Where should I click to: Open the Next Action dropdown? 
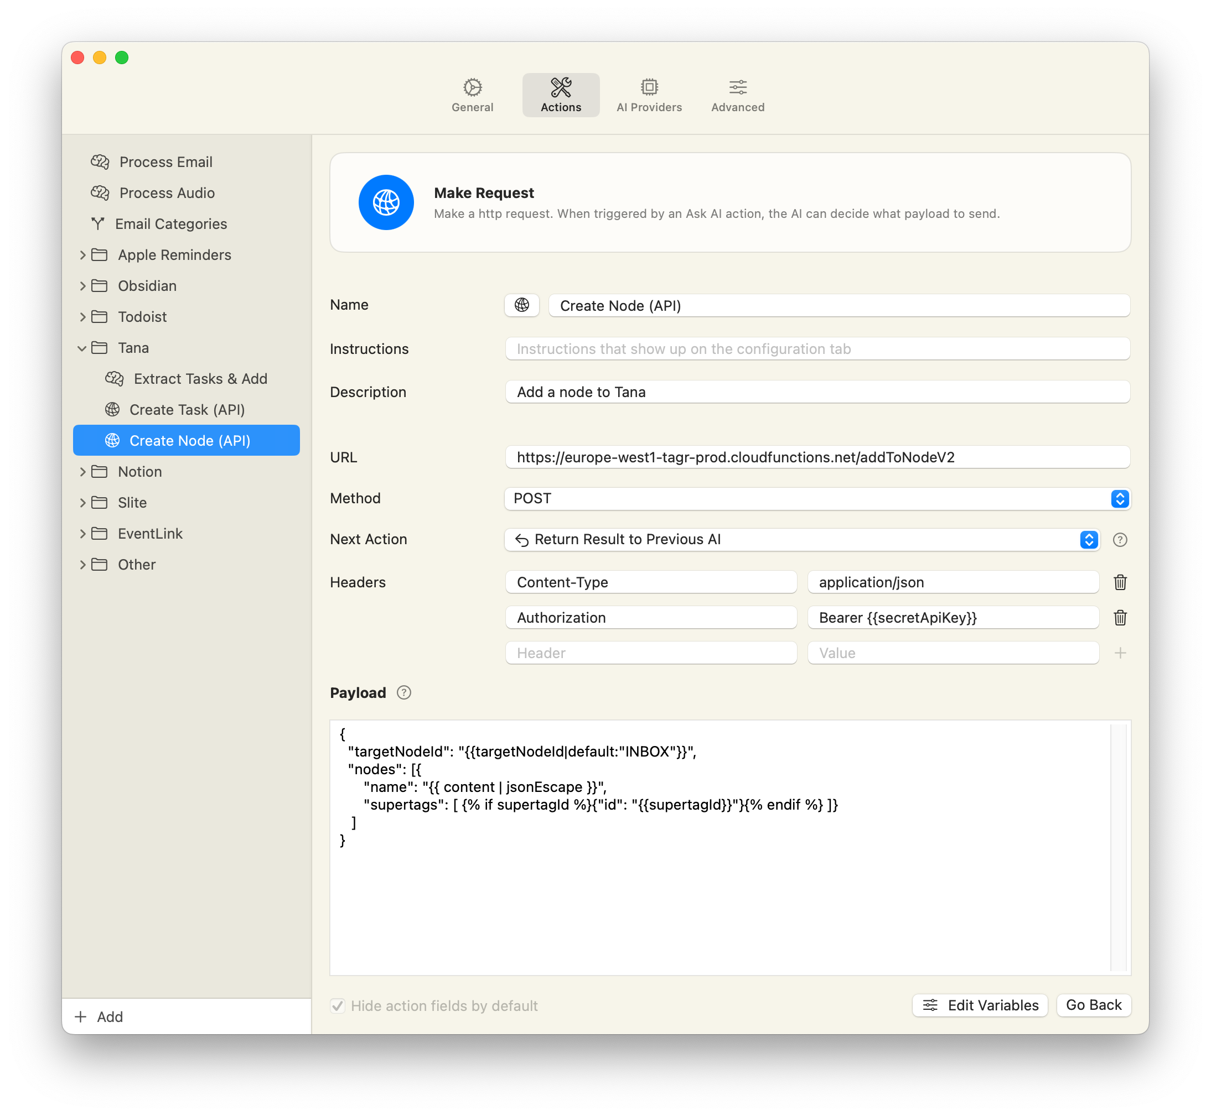802,539
